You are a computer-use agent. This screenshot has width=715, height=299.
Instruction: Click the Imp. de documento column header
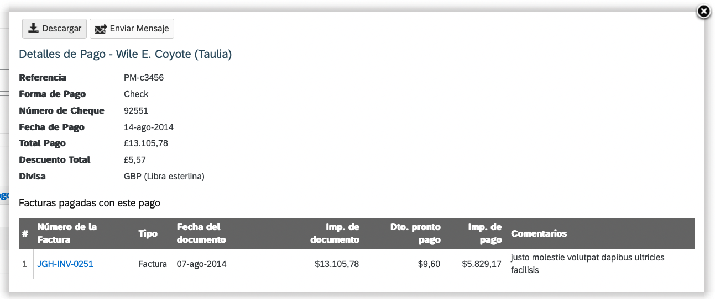click(335, 233)
